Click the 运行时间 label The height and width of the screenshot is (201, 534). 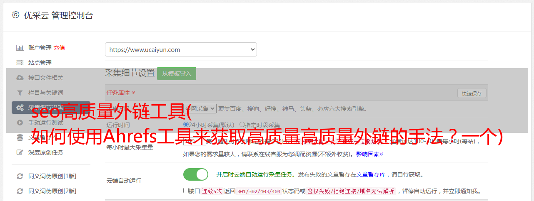pos(118,125)
